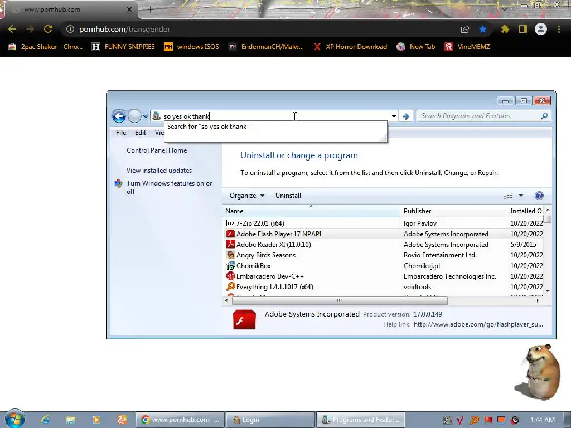Screen dimensions: 571x428
Task: Select Angry Birds Seasons row
Action: click(383, 255)
